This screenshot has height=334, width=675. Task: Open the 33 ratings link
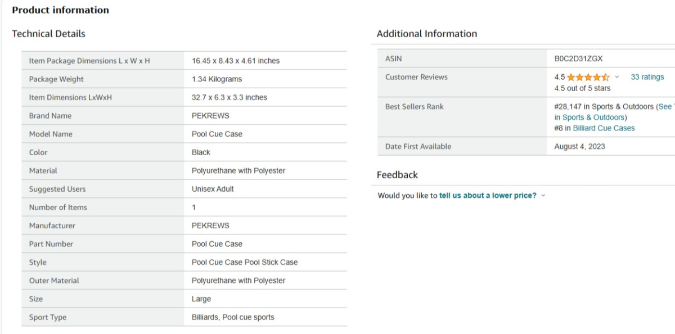pyautogui.click(x=647, y=77)
